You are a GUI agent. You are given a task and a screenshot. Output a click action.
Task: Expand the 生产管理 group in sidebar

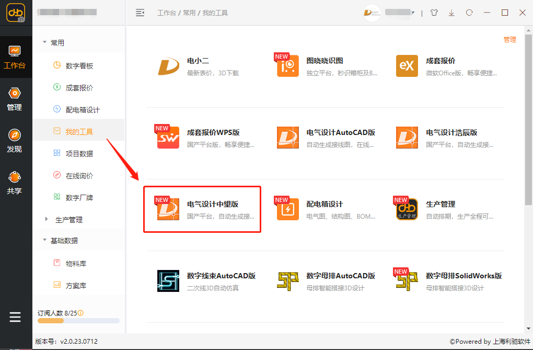(47, 219)
